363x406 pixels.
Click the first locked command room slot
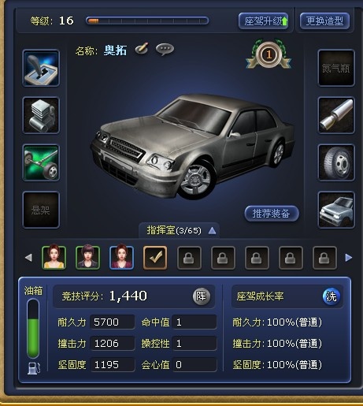(189, 258)
